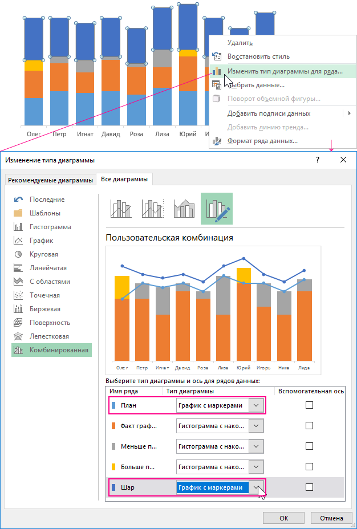The image size is (357, 529).
Task: Select the stacked area combo subtype icon
Action: click(x=185, y=209)
